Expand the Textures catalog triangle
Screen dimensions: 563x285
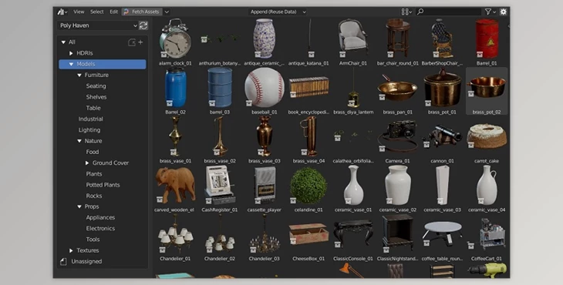point(71,250)
